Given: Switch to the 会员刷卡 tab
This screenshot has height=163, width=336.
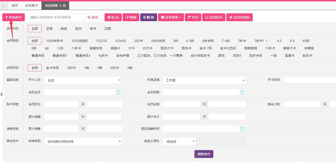Looking at the screenshot, I should (31, 6).
